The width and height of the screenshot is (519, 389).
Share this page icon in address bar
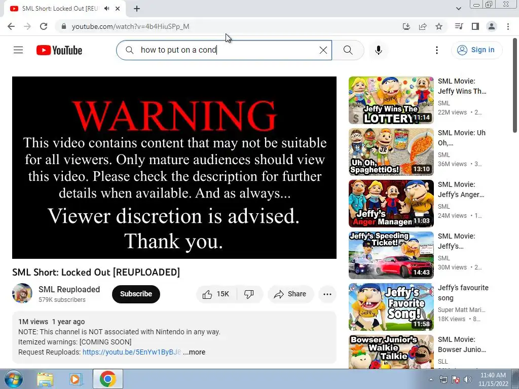[x=423, y=26]
